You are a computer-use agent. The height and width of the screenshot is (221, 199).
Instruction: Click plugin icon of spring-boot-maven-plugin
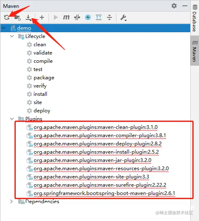pyautogui.click(x=29, y=193)
